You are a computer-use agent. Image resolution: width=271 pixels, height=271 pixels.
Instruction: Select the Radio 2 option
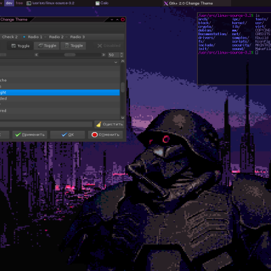pyautogui.click(x=54, y=37)
